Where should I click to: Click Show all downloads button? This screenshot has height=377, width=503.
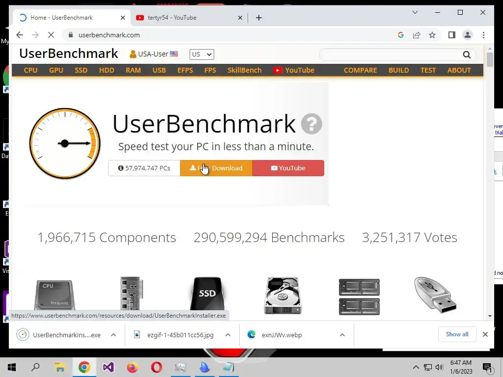(457, 334)
